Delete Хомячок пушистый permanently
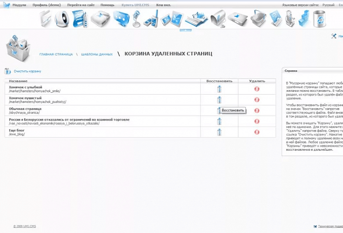This screenshot has width=343, height=233. tap(257, 100)
